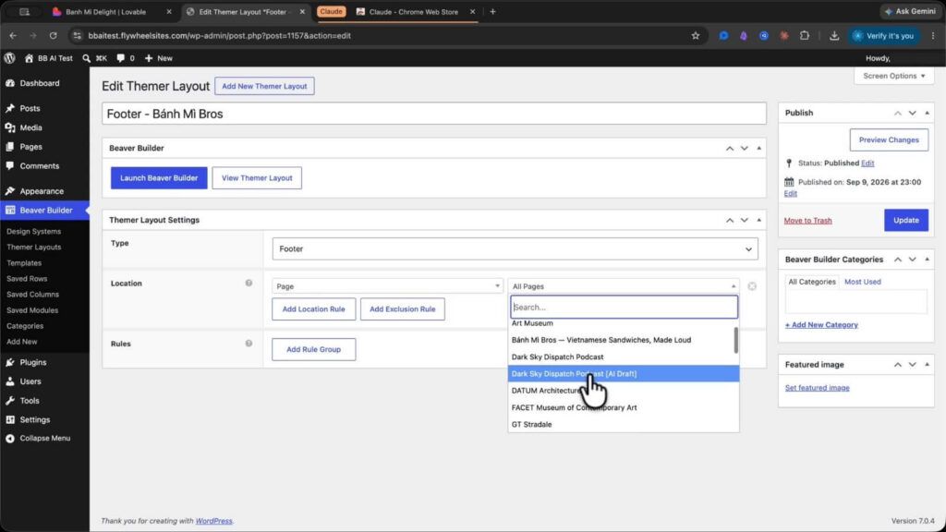Click the location Search field
Screen dimensions: 946x532
(624, 307)
